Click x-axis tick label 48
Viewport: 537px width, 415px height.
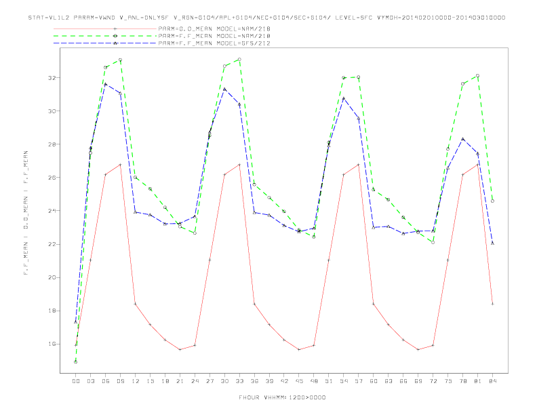click(x=314, y=381)
